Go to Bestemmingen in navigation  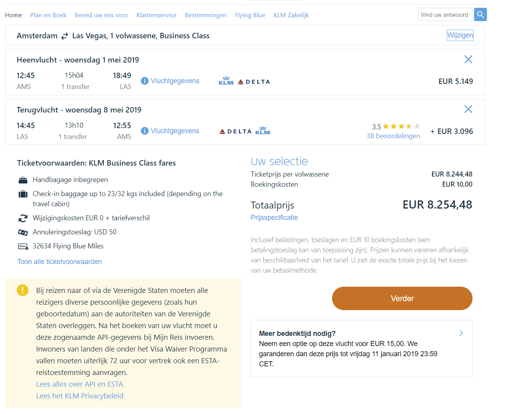click(206, 15)
